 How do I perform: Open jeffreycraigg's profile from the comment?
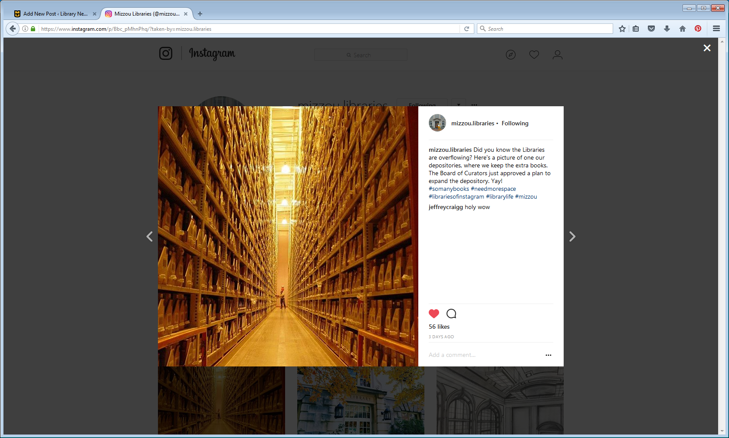coord(446,207)
